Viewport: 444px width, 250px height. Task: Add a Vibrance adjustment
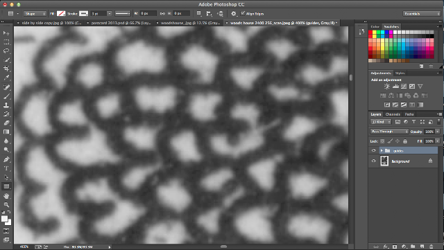point(420,87)
